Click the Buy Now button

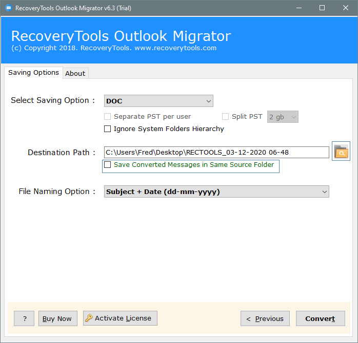[x=58, y=318]
